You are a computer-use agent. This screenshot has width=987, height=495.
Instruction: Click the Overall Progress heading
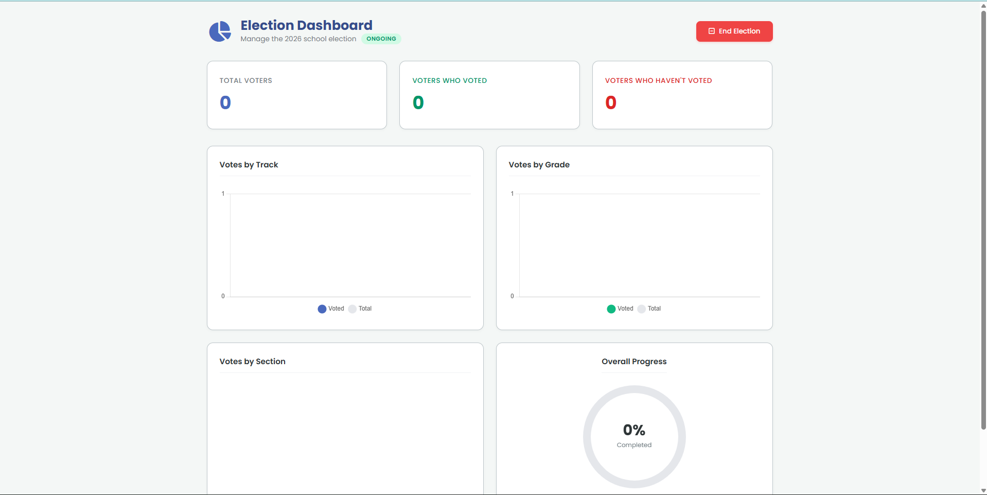point(634,362)
